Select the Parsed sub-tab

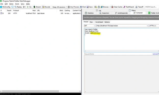[x=86, y=22]
